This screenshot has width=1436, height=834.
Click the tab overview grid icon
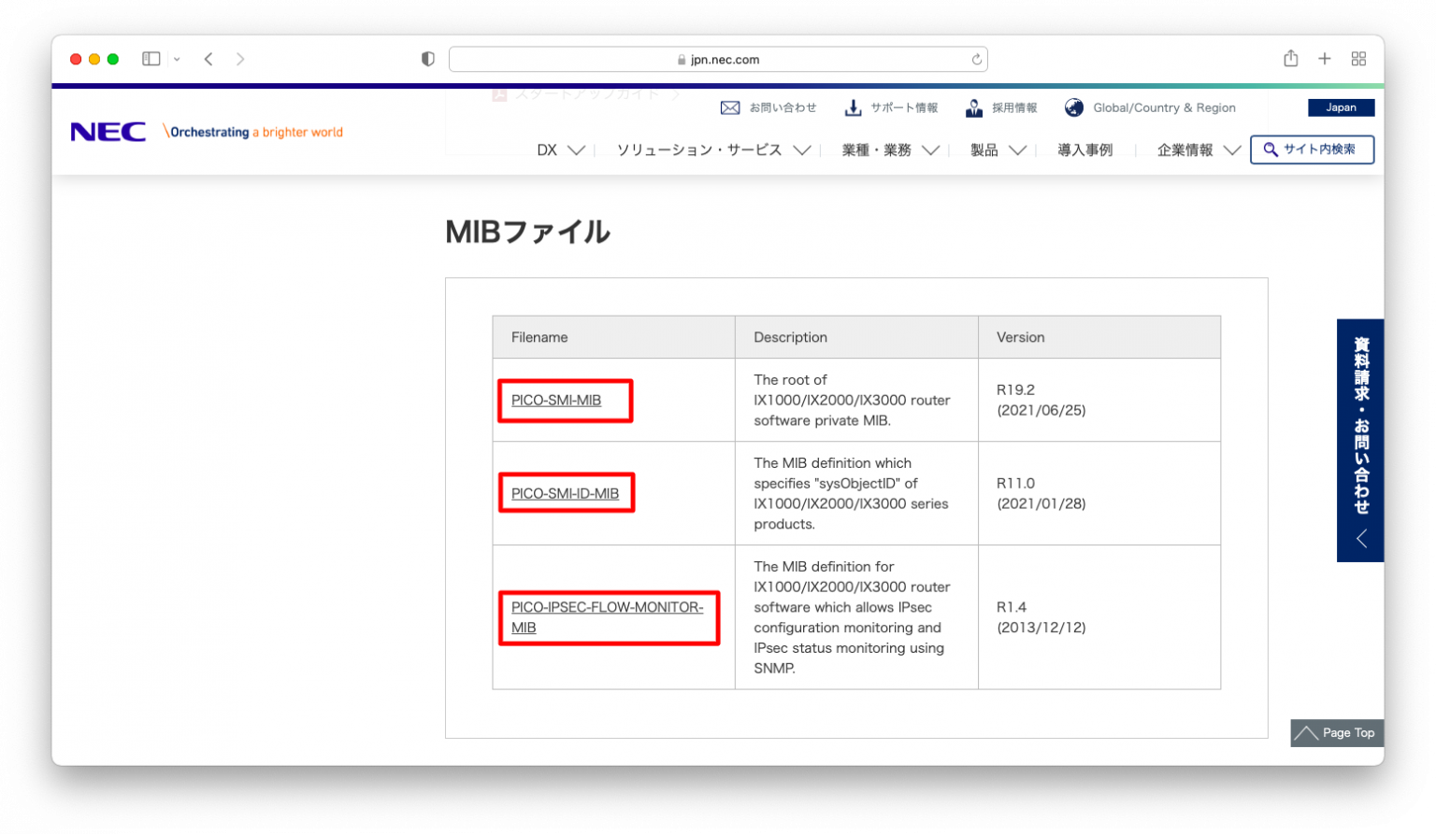pyautogui.click(x=1358, y=58)
